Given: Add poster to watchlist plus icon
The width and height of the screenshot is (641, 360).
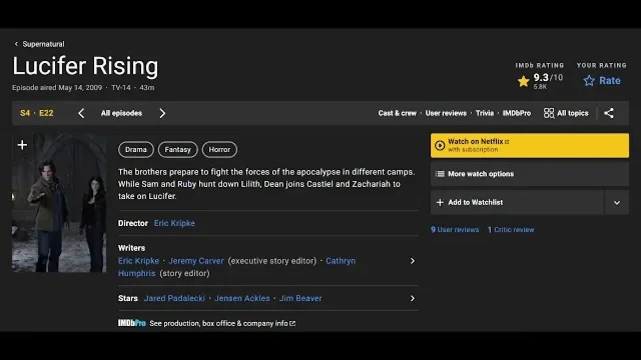Looking at the screenshot, I should point(22,145).
